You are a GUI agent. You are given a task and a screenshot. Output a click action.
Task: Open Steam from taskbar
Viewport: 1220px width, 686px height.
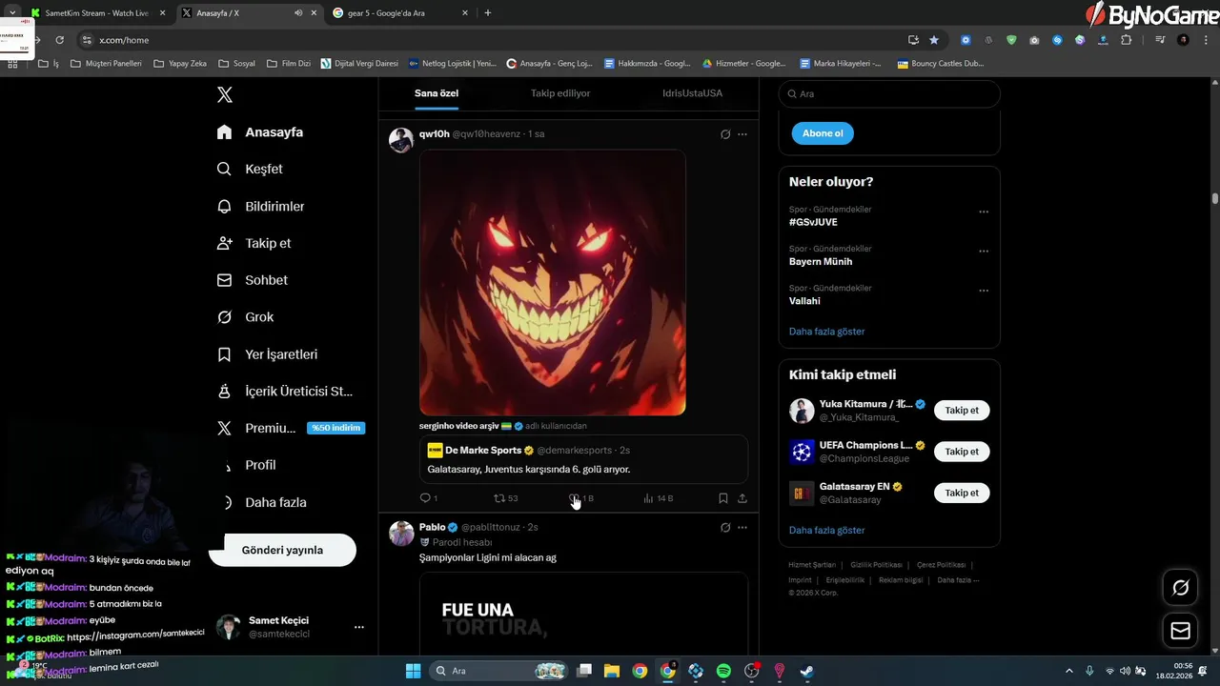pos(806,671)
